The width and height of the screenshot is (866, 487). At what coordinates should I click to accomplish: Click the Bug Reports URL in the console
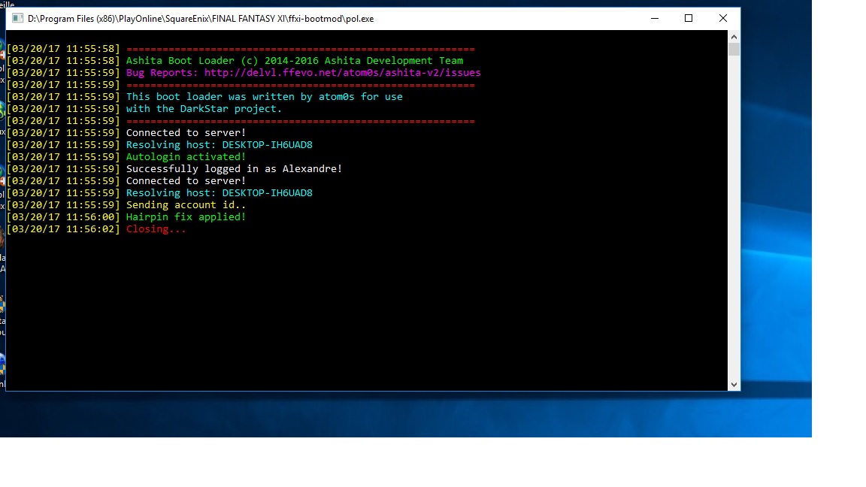coord(342,73)
